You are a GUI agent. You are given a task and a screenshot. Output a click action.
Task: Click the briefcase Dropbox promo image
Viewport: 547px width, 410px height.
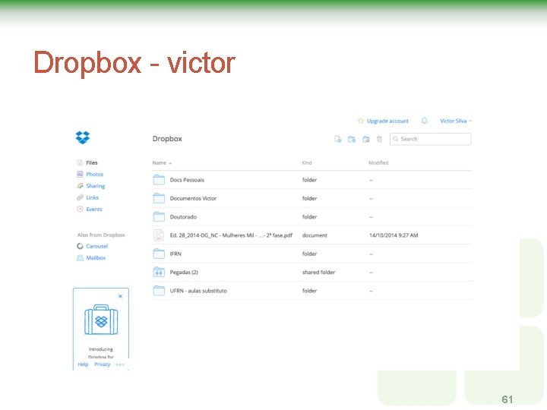(101, 320)
